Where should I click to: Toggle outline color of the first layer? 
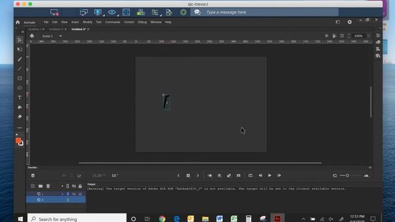coord(67,194)
